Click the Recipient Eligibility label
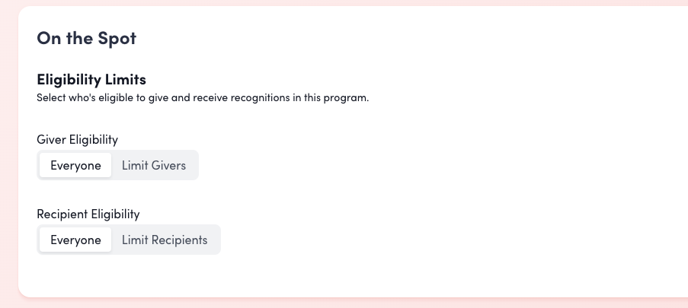The image size is (688, 308). (x=88, y=214)
